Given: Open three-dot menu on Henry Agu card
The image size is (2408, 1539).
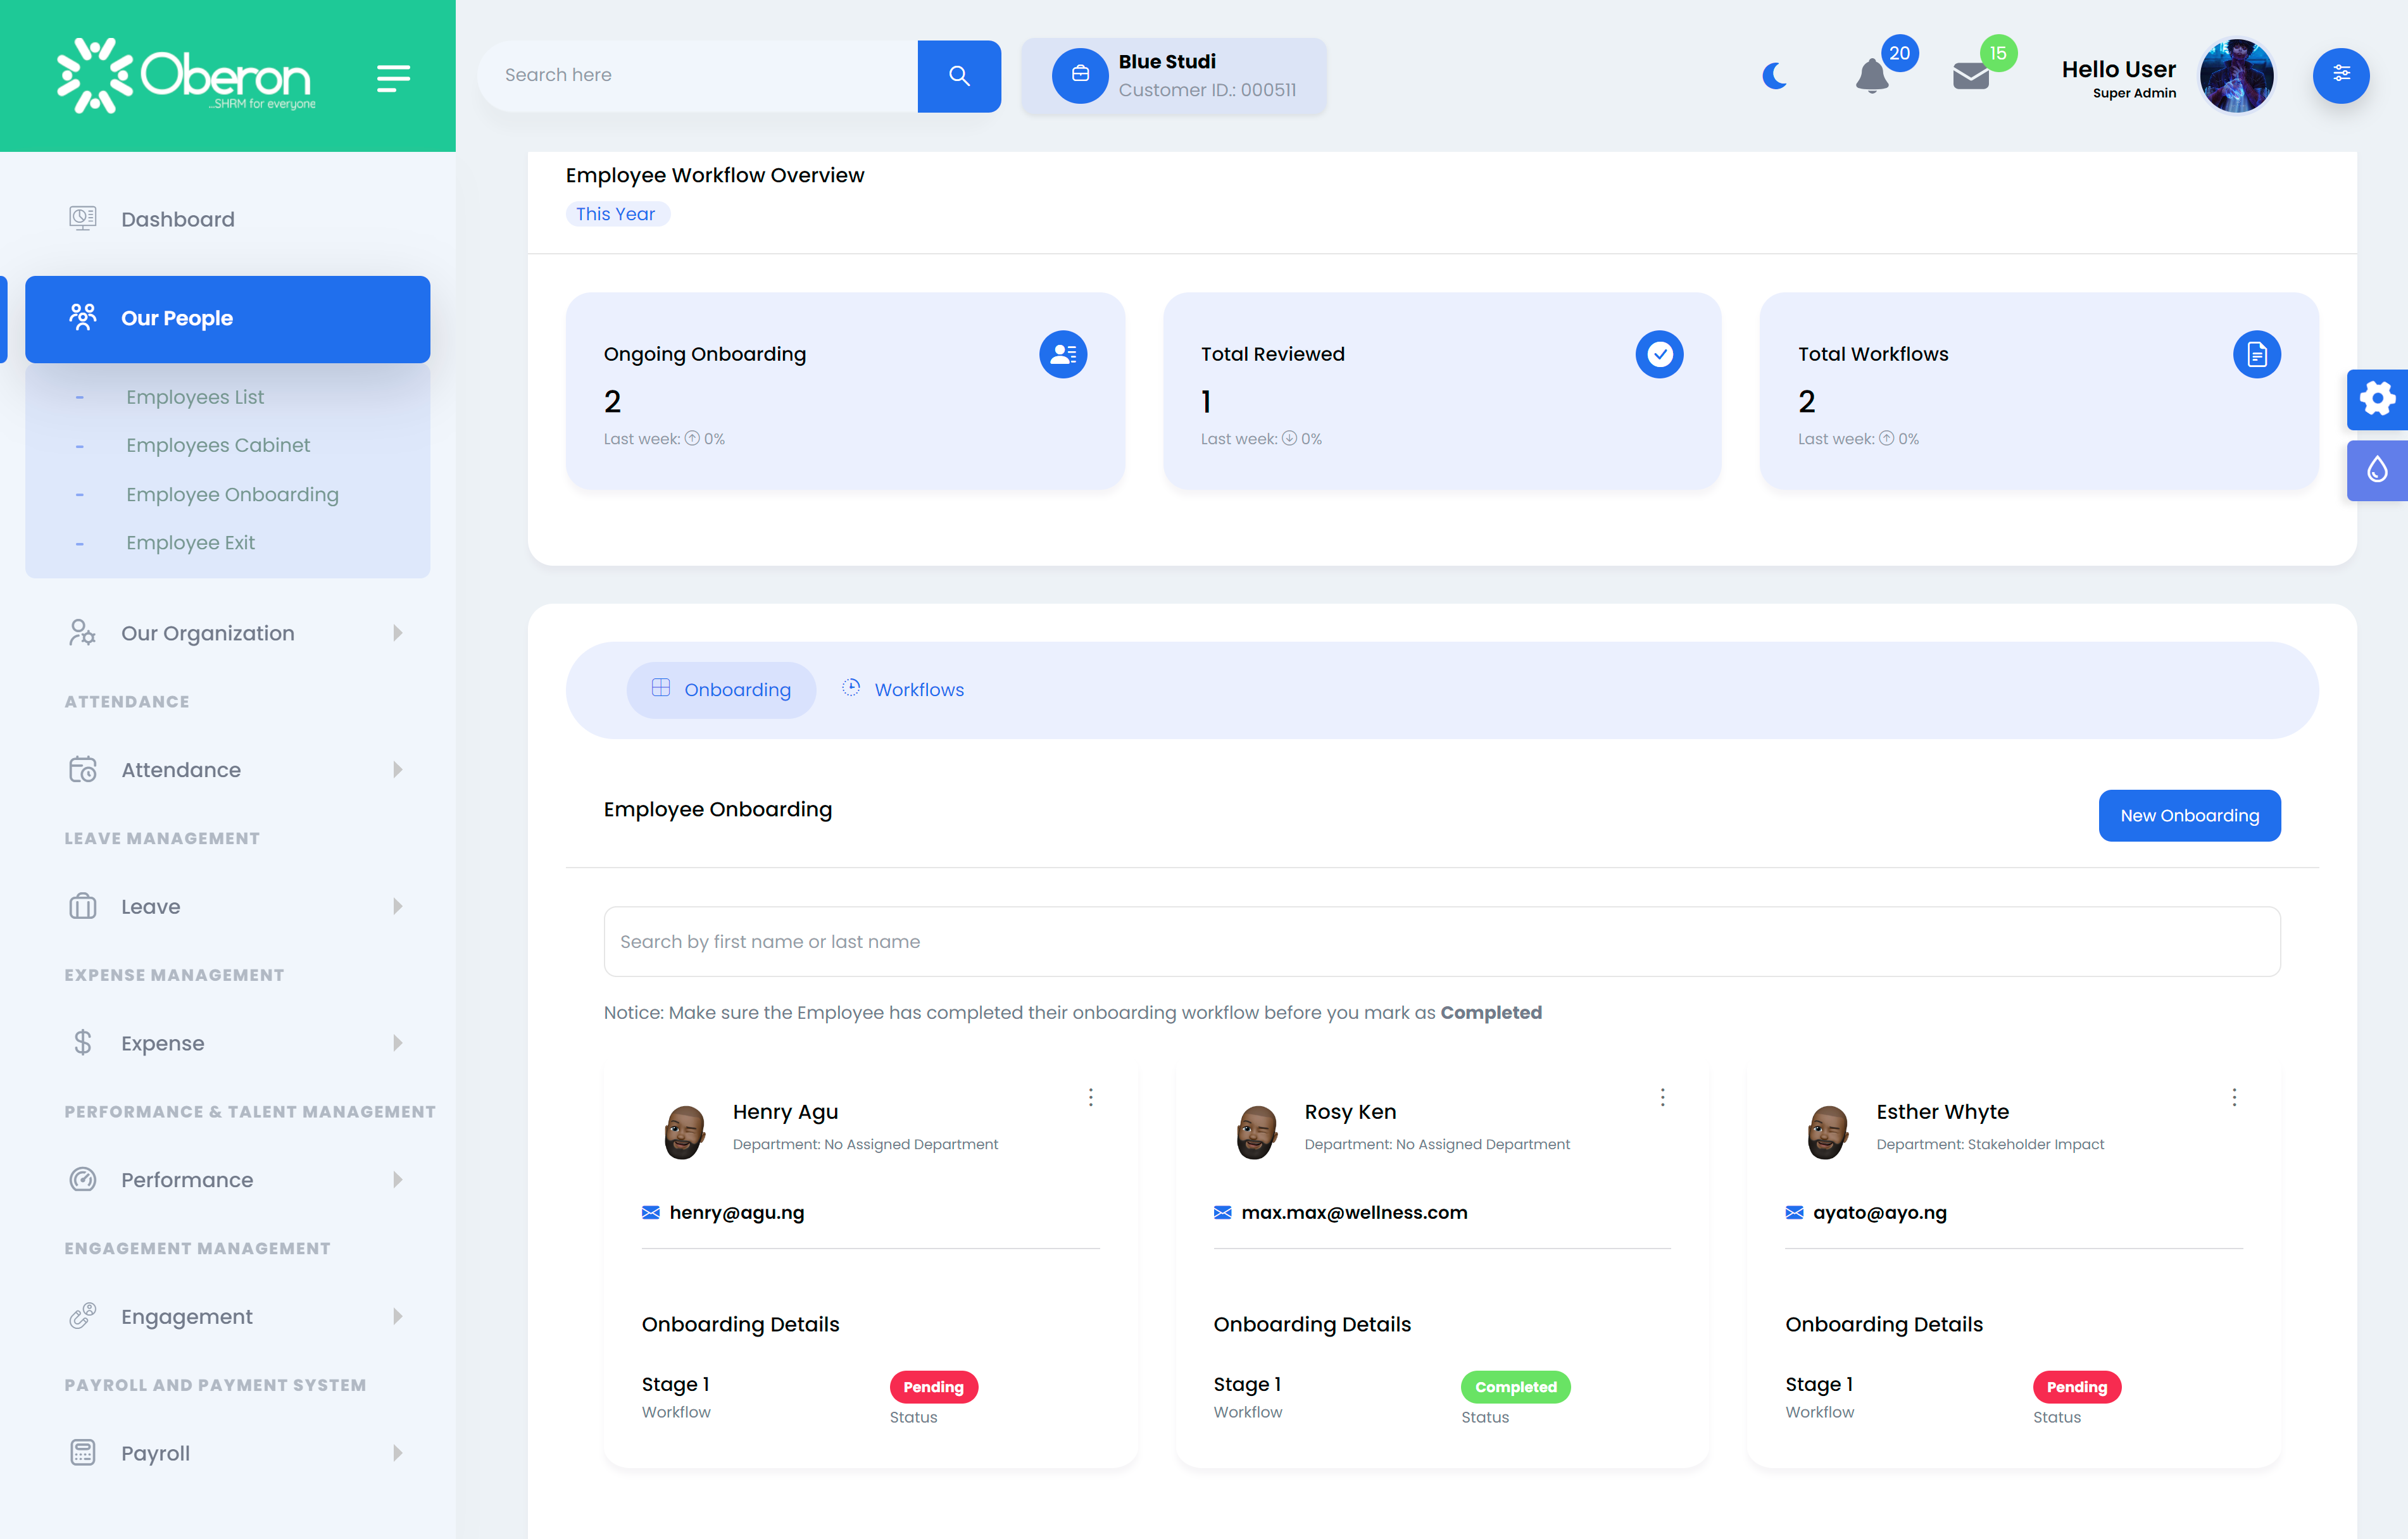Looking at the screenshot, I should click(1090, 1097).
